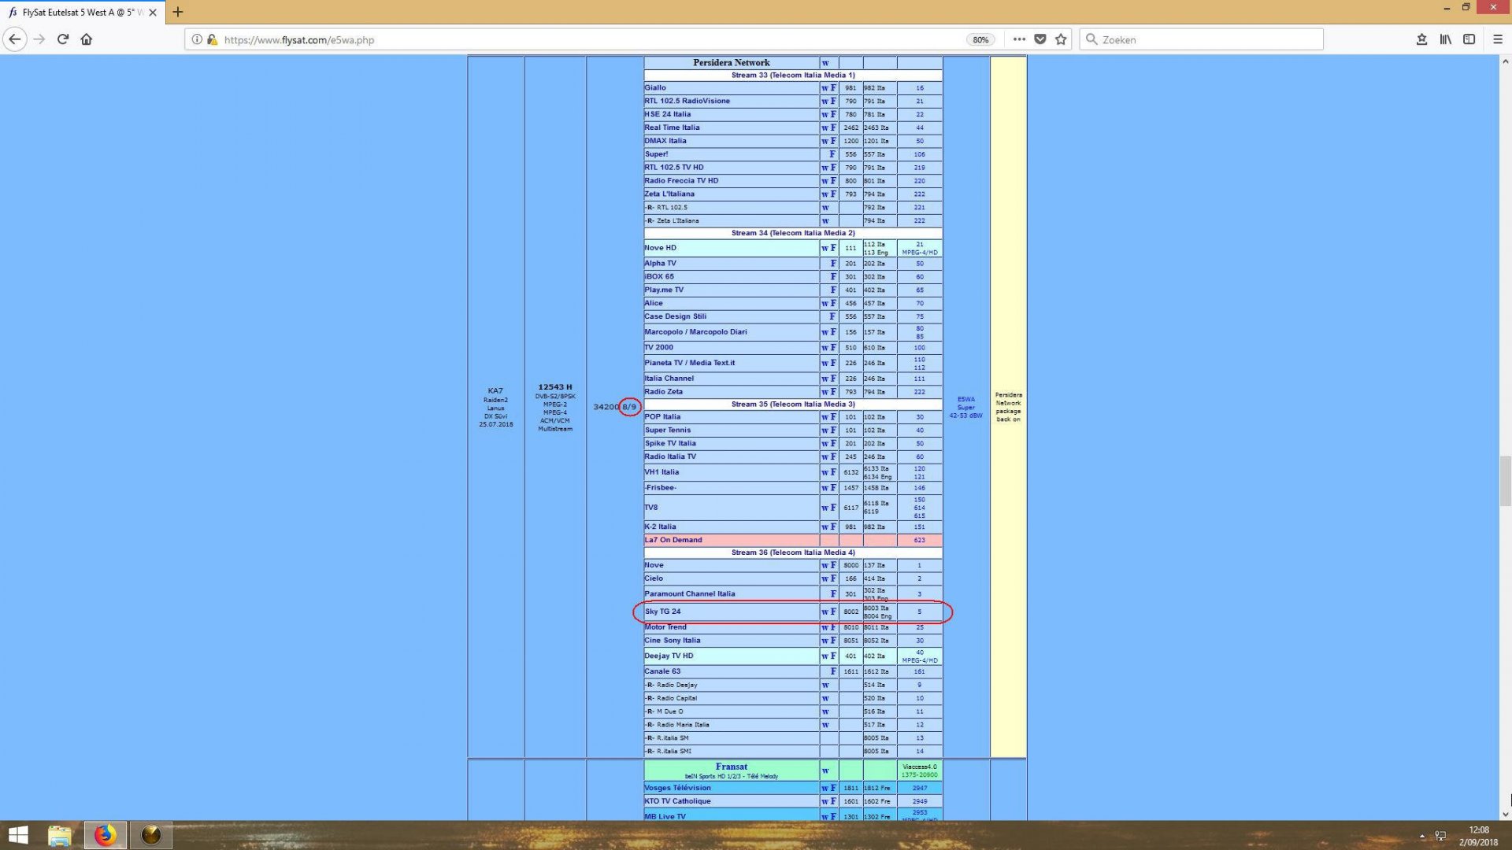This screenshot has height=850, width=1512.
Task: Reload the current FlySat page
Action: pyautogui.click(x=63, y=39)
